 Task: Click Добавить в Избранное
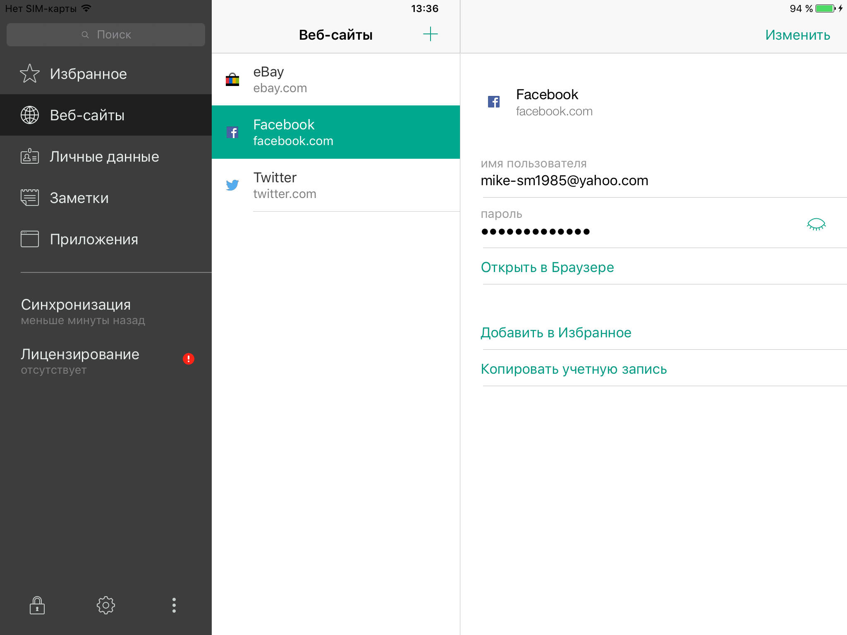tap(556, 332)
